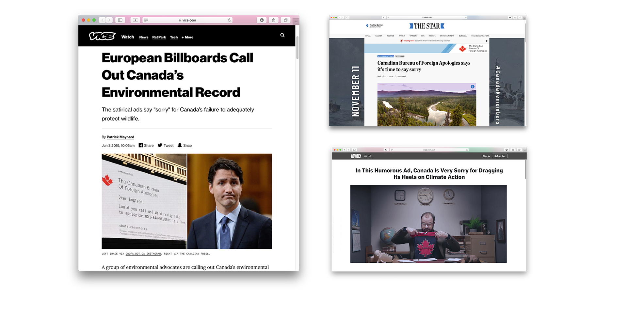Go back in the adweek.com window
Screen dimensions: 627x312
[x=345, y=150]
